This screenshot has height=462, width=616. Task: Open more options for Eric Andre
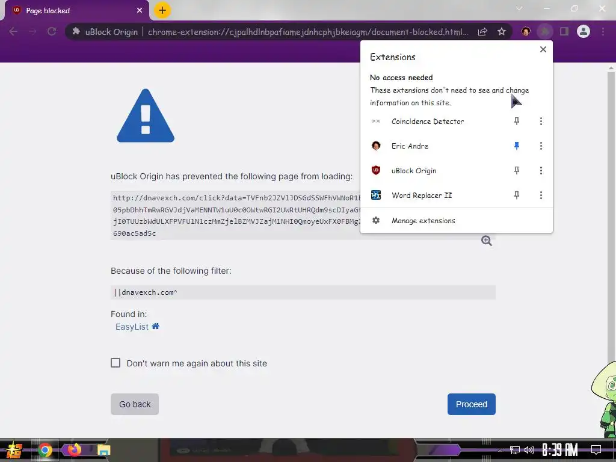[x=541, y=146]
